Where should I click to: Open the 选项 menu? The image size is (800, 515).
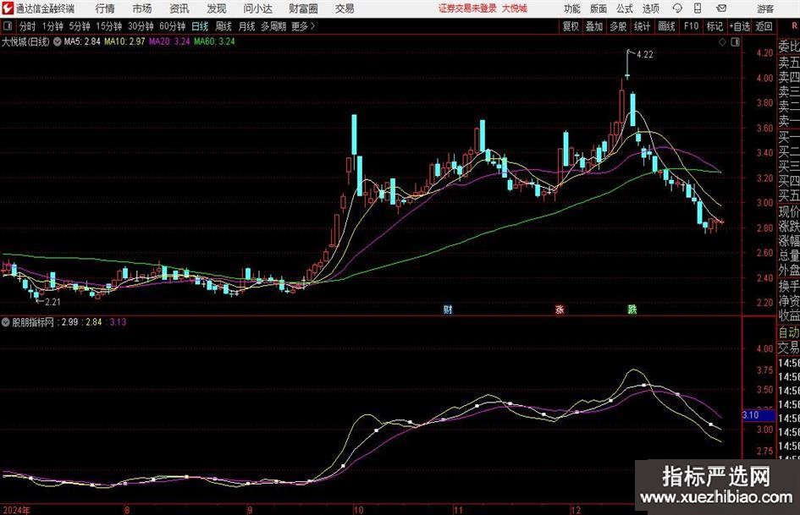click(x=650, y=8)
